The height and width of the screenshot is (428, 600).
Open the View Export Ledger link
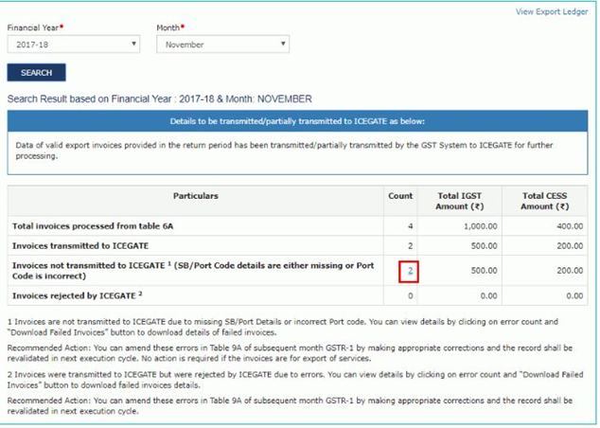coord(552,12)
